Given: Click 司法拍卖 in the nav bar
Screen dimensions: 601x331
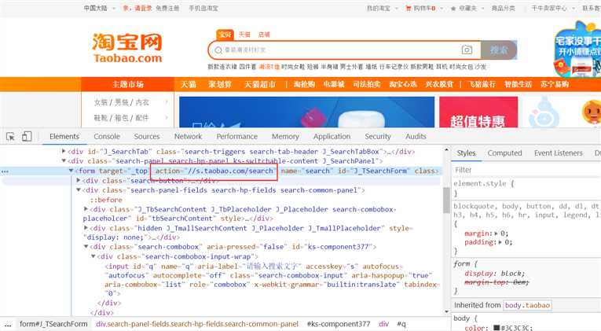Looking at the screenshot, I should point(366,84).
